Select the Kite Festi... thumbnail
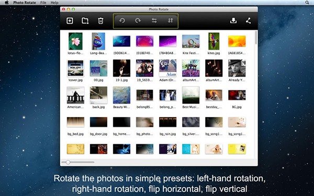 [x=190, y=41]
